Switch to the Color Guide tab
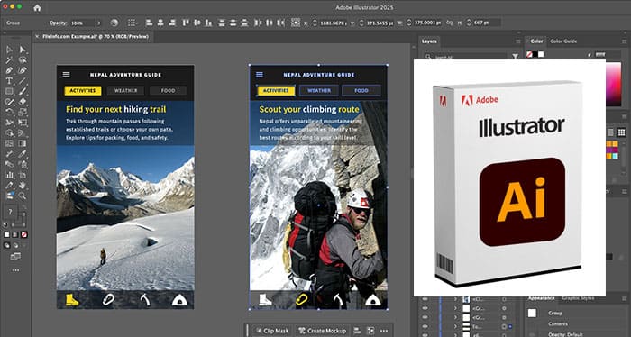This screenshot has height=337, width=631. click(563, 41)
